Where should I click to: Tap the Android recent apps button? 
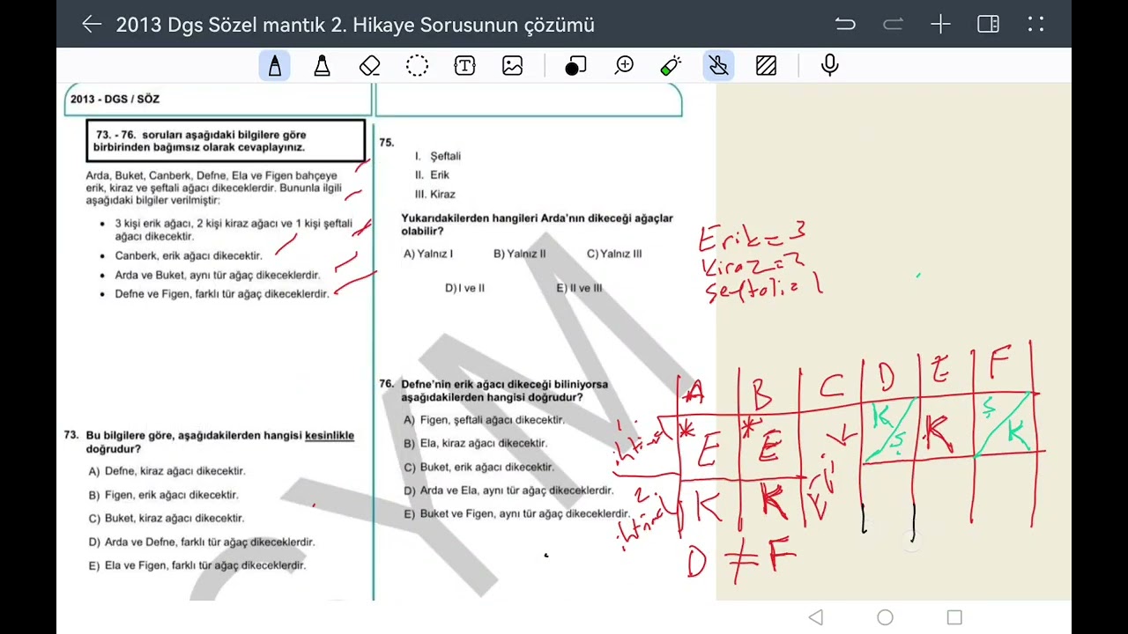tap(954, 617)
